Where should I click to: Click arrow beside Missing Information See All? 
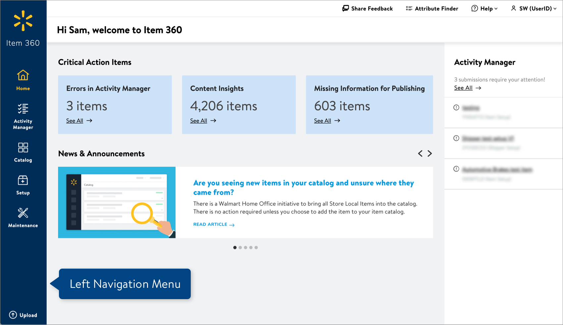337,121
